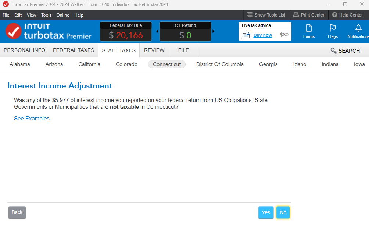Answer No to interest income question
The height and width of the screenshot is (229, 369).
[x=283, y=212]
